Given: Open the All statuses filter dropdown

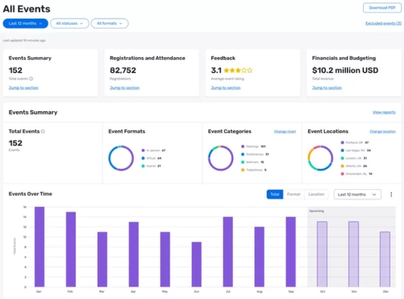Looking at the screenshot, I should [x=69, y=23].
